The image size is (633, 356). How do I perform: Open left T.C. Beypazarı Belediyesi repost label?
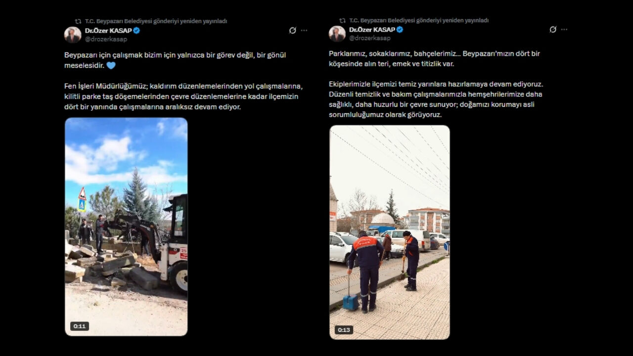[x=156, y=21]
